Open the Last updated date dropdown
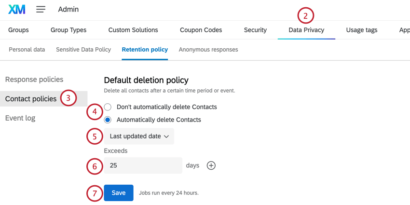Image resolution: width=410 pixels, height=205 pixels. 139,137
